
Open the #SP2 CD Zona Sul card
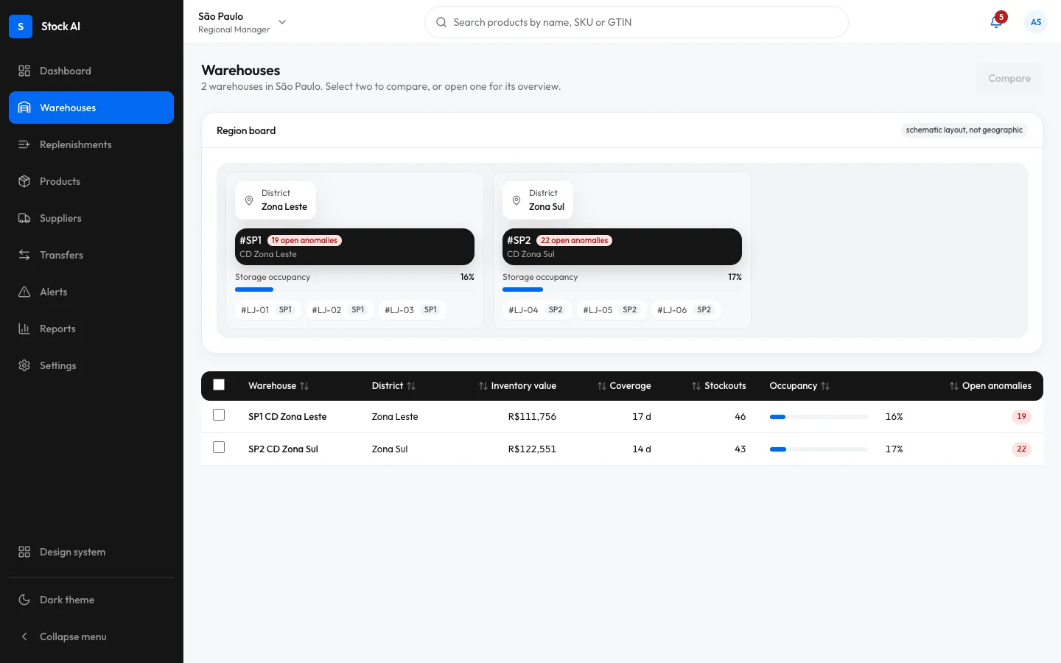622,247
